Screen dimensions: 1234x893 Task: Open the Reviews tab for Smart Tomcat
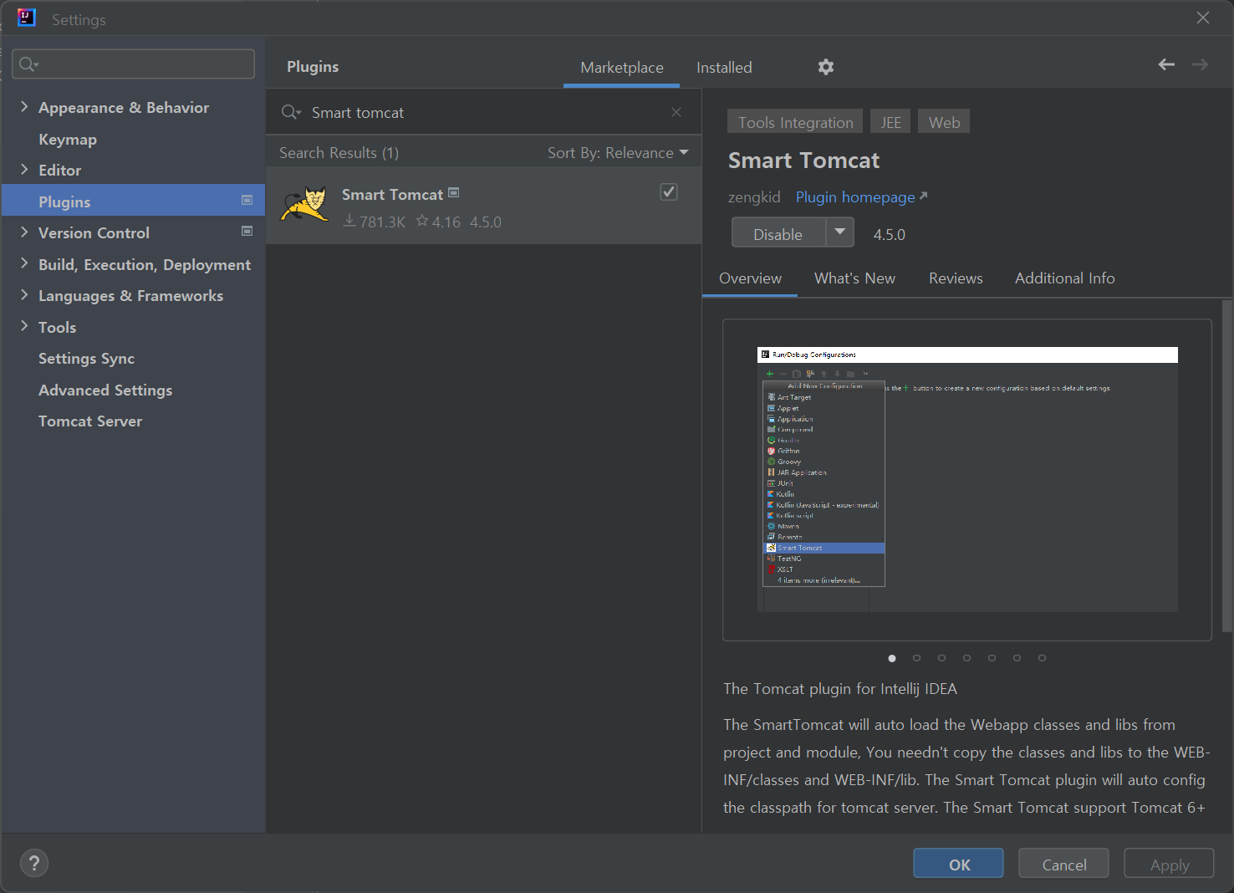[x=955, y=278]
